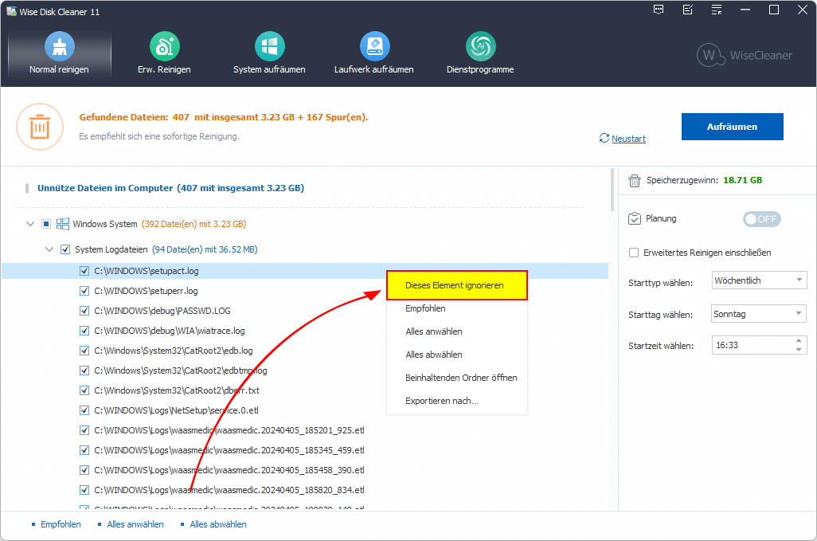This screenshot has width=817, height=541.
Task: Uncheck the wiatrace.log checkbox
Action: tap(84, 331)
